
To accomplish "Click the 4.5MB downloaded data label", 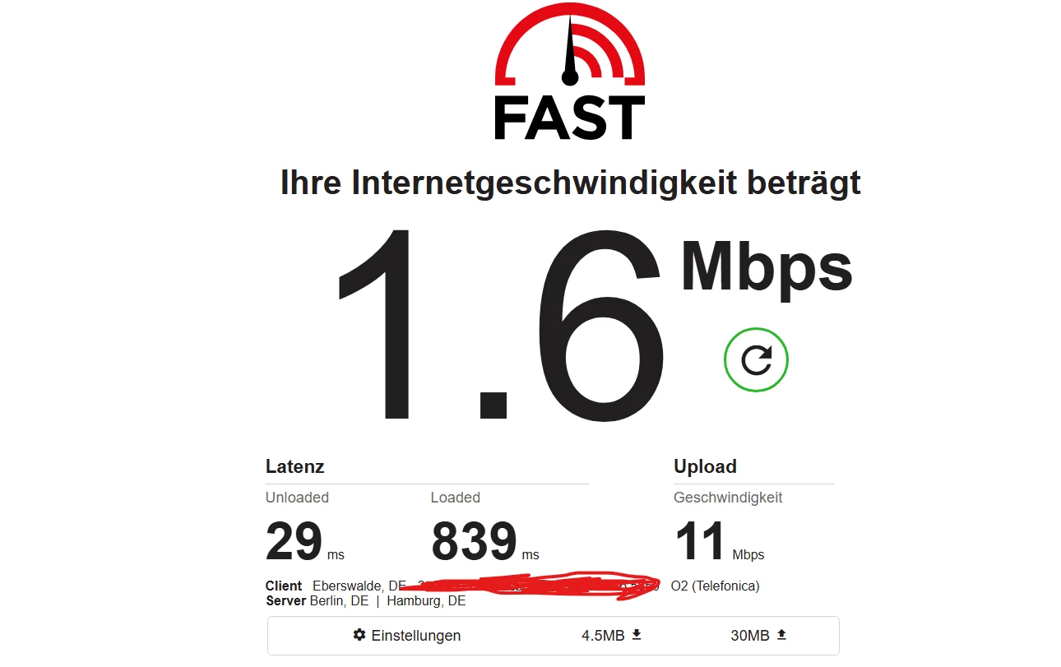I will [604, 636].
